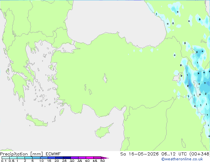
Task: Click the legend label '0.5'
Action: pyautogui.click(x=11, y=161)
